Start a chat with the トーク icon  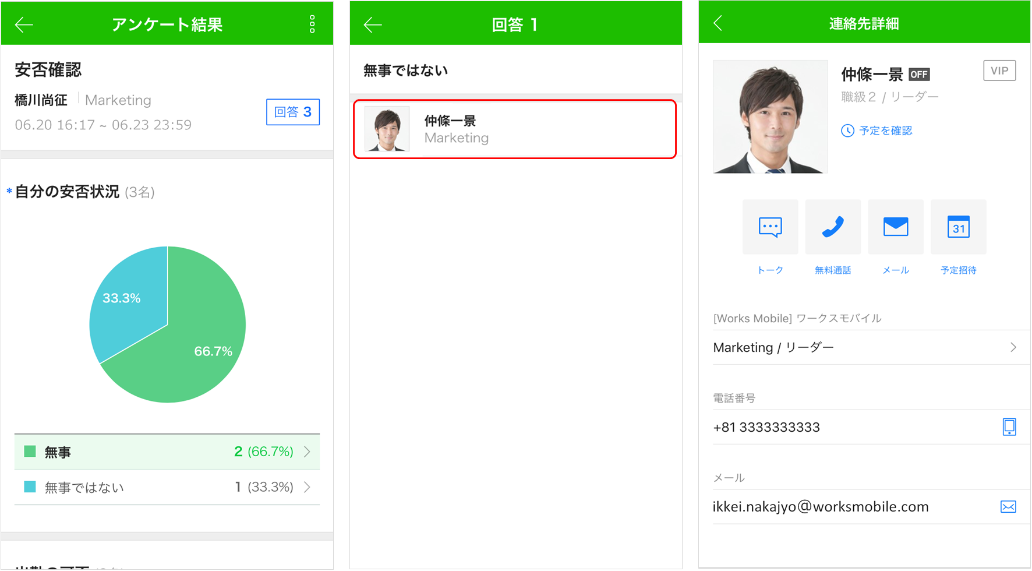[770, 227]
